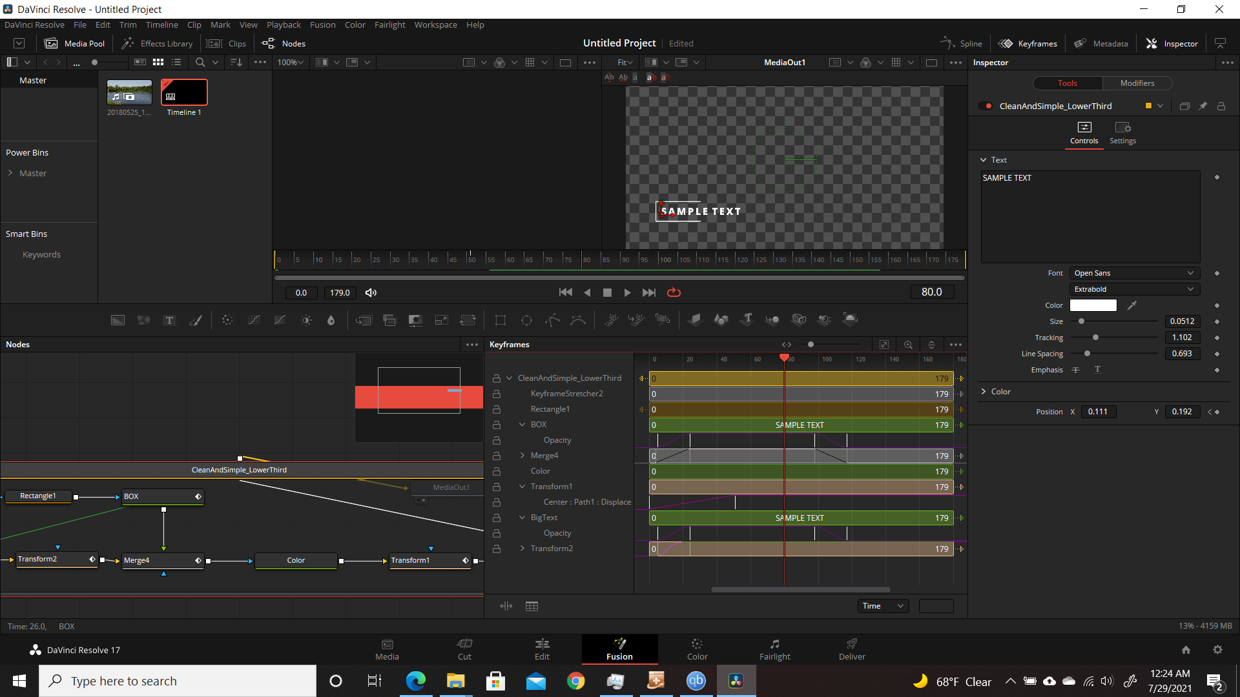The width and height of the screenshot is (1240, 697).
Task: Add a Merge node from the toolbar
Action: (x=364, y=320)
